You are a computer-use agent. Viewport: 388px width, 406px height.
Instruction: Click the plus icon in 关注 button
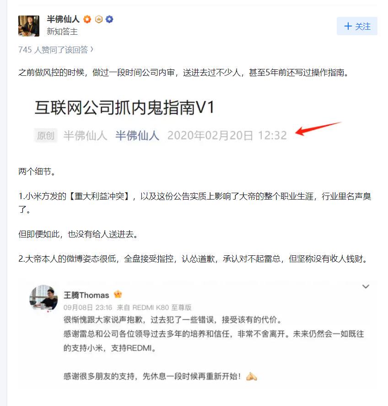tap(348, 26)
